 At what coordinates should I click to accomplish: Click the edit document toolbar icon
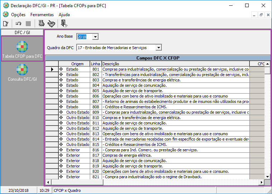click(6, 23)
